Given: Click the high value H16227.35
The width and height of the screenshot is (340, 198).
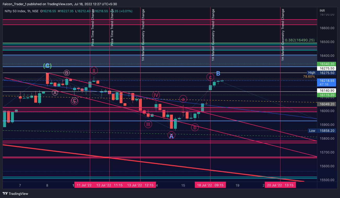Looking at the screenshot, I should coord(66,11).
